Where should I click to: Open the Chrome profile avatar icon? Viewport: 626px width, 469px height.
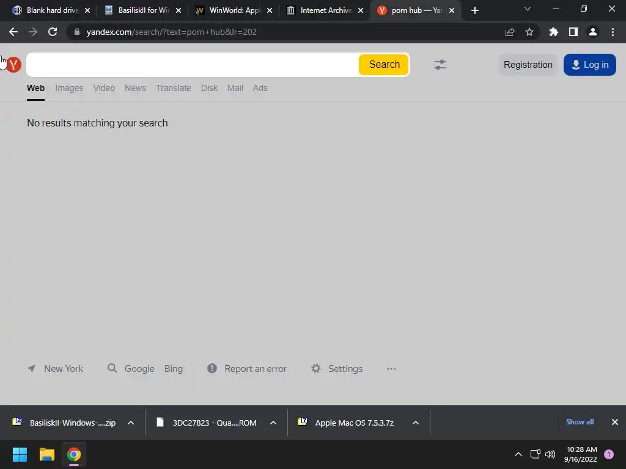(x=593, y=32)
